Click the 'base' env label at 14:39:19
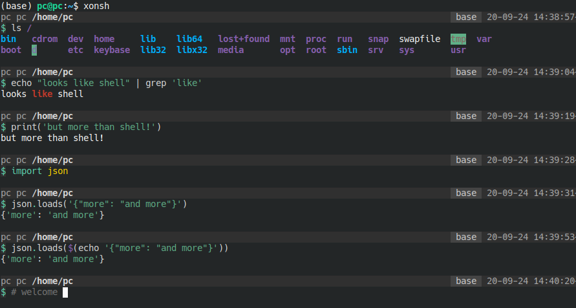 [x=466, y=116]
